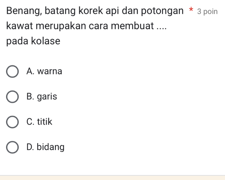
Task: Mark the D. bidang radio option
Action: pos(12,147)
